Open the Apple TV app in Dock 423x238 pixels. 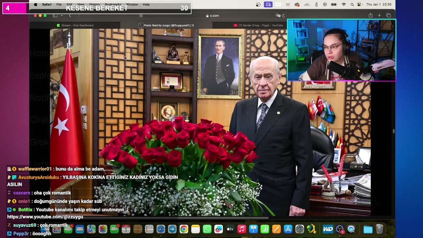point(230,229)
